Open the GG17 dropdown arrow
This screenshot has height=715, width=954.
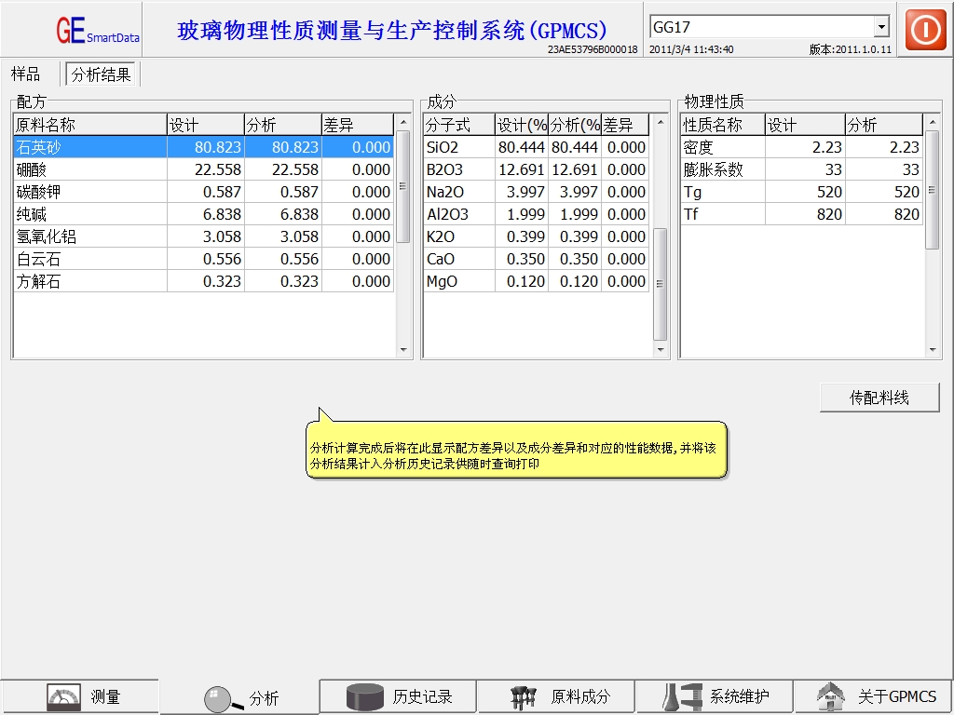click(x=881, y=27)
